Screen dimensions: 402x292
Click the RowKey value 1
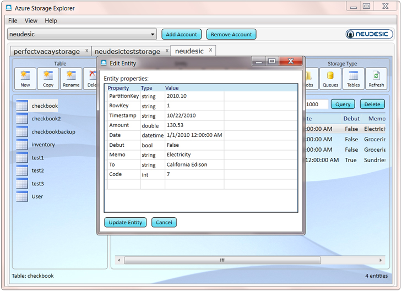168,106
